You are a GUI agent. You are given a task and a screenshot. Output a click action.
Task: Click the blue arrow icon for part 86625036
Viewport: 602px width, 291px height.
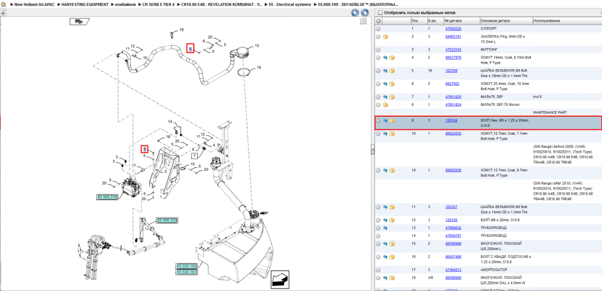coord(385,170)
